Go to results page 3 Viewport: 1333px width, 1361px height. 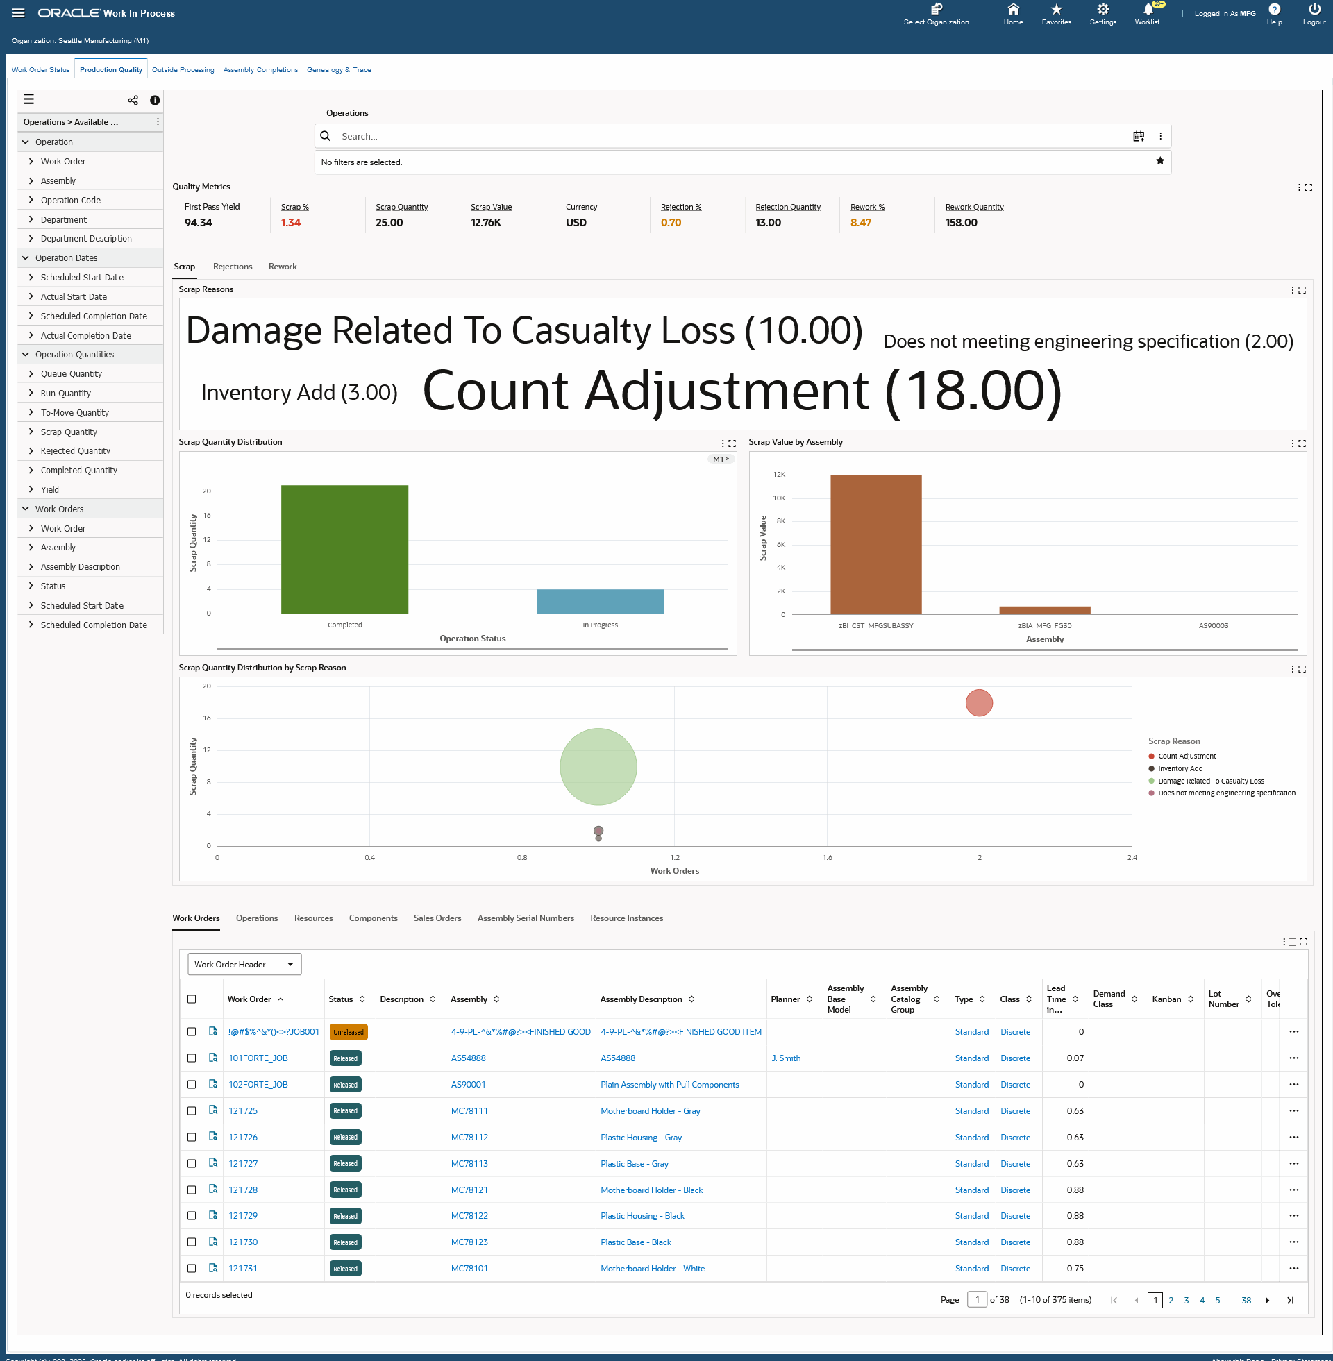tap(1186, 1300)
